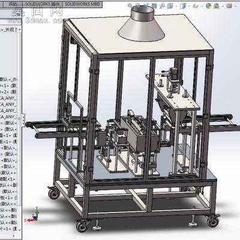The height and width of the screenshot is (240, 240).
Task: Click the Edit Appearance color ball icon
Action: 208,6
